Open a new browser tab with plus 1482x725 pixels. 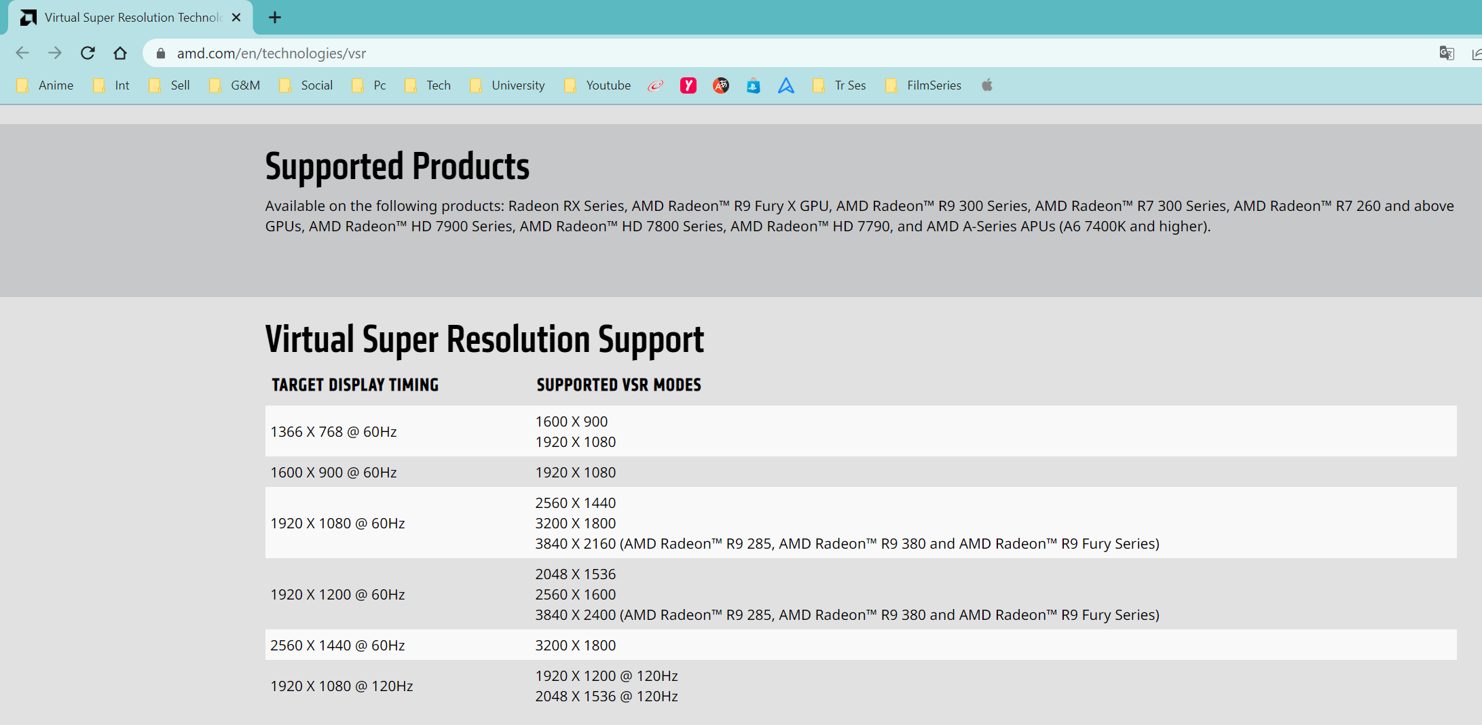274,18
